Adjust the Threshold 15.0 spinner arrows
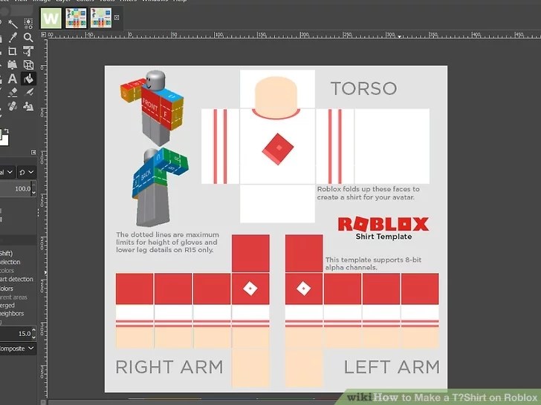The width and height of the screenshot is (541, 405). 34,333
